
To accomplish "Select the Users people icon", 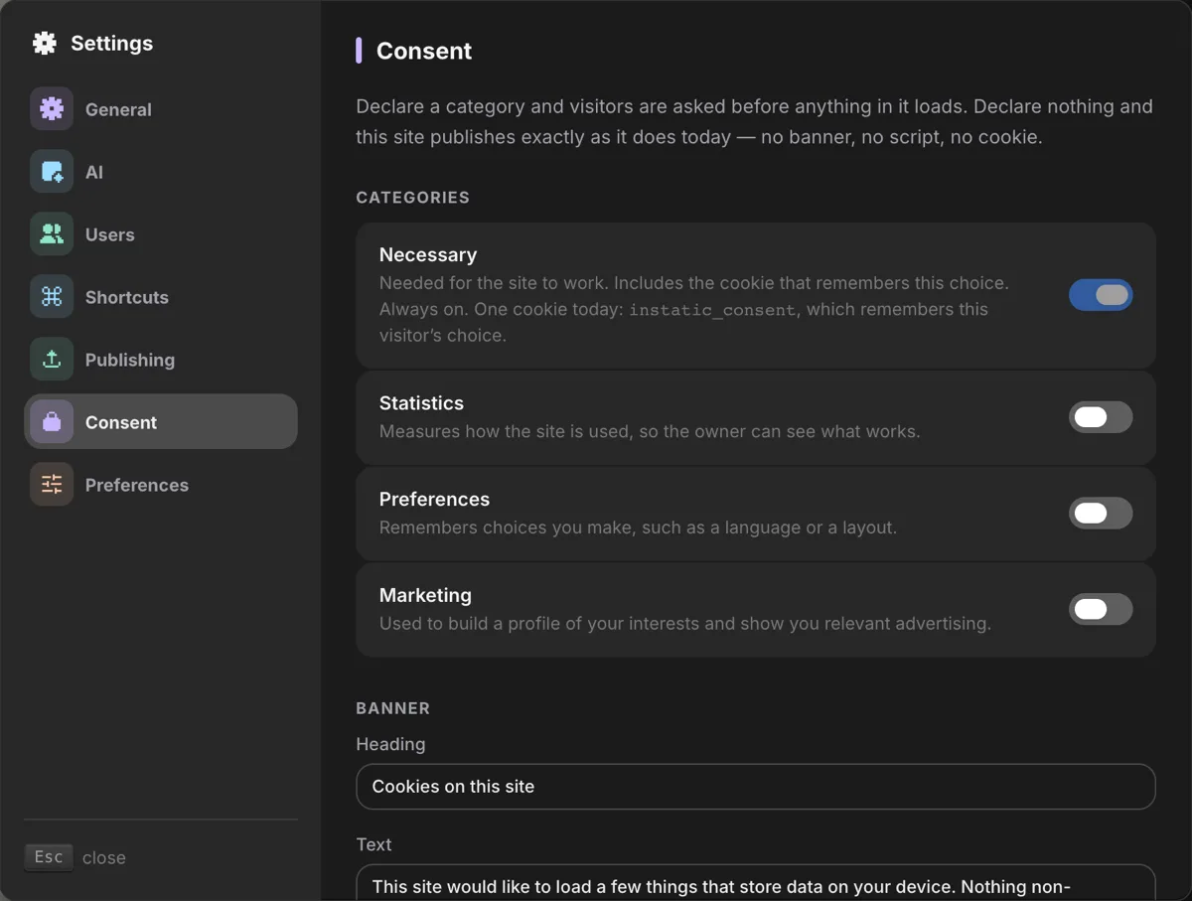I will (x=52, y=234).
